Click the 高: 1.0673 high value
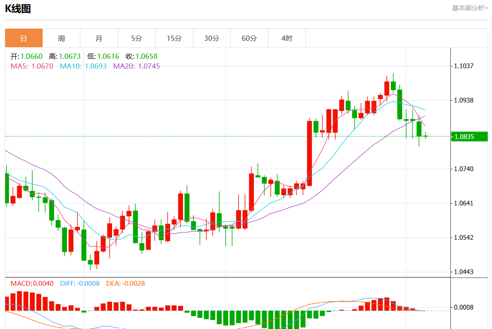 64,56
